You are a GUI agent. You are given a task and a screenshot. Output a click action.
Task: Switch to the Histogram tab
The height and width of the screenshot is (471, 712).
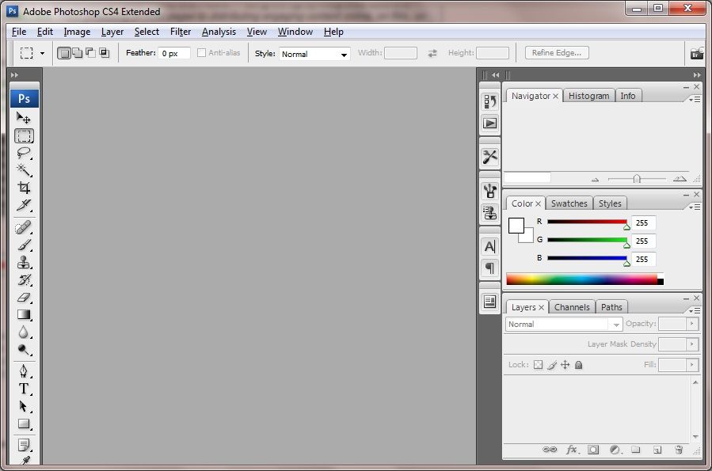tap(588, 96)
